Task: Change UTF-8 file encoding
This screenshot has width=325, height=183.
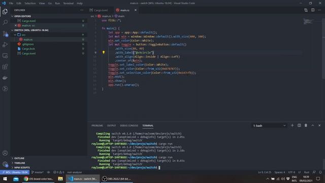Action: [x=291, y=172]
